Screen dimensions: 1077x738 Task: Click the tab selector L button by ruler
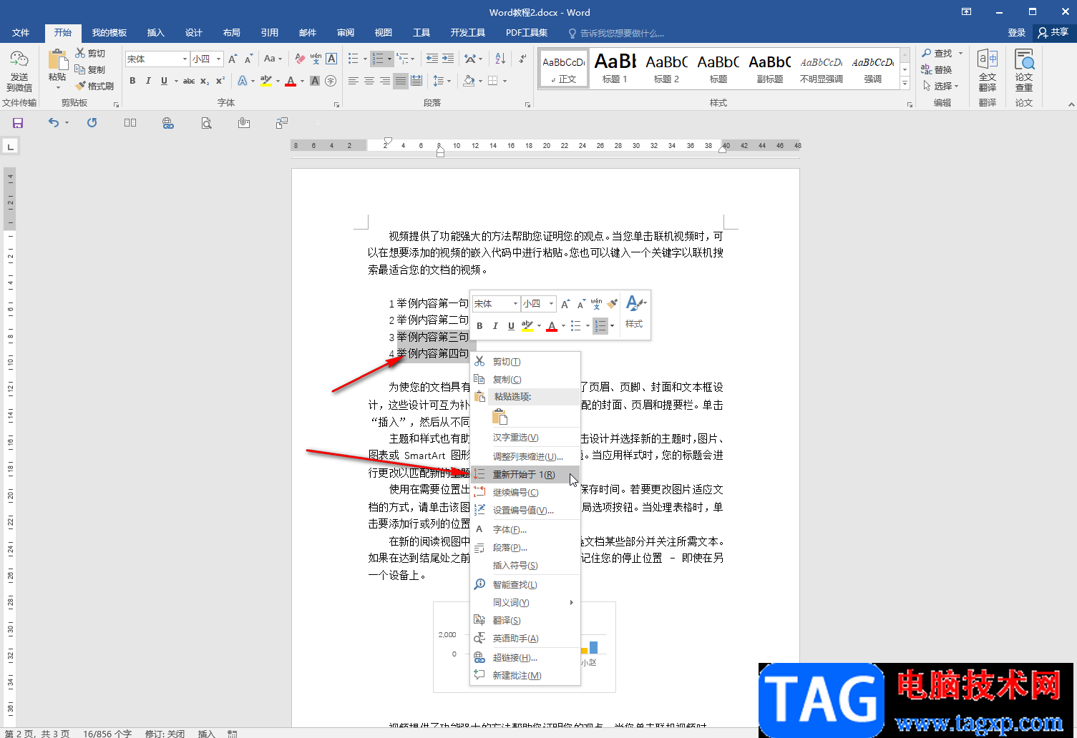coord(11,147)
